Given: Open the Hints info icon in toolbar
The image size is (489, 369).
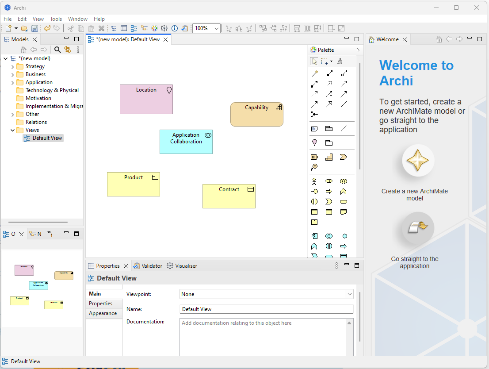Looking at the screenshot, I should pos(175,28).
